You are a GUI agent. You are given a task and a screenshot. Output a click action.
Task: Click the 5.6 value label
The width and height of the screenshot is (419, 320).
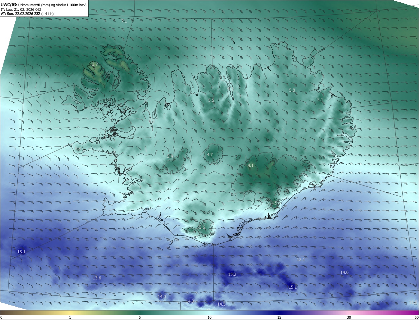click(x=202, y=227)
